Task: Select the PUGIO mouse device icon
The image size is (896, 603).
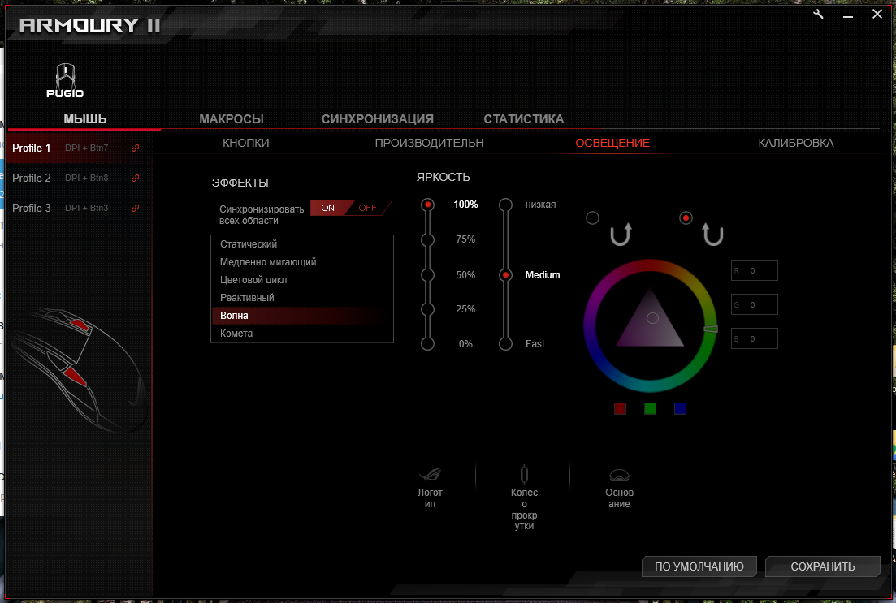Action: [65, 80]
